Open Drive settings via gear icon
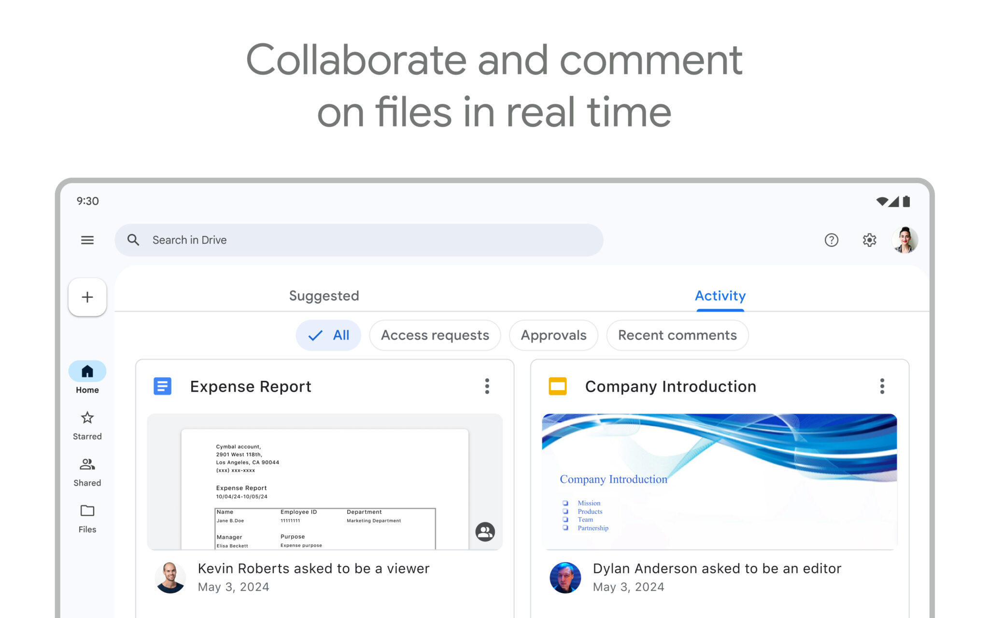Screen dimensions: 989x618 (869, 240)
